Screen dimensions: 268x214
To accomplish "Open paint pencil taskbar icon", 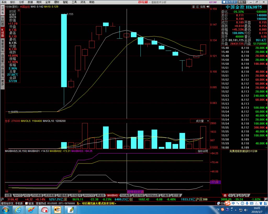I will point(70,210).
